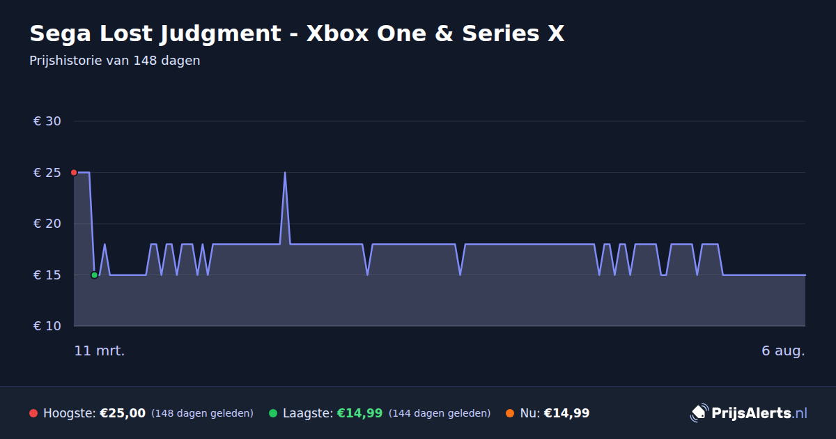Screen dimensions: 836x439
Task: Click the Nu €14,99 current price
Action: coord(566,413)
